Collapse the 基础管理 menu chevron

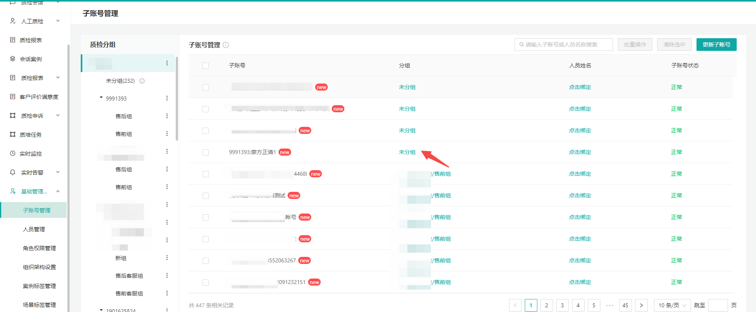(x=58, y=191)
